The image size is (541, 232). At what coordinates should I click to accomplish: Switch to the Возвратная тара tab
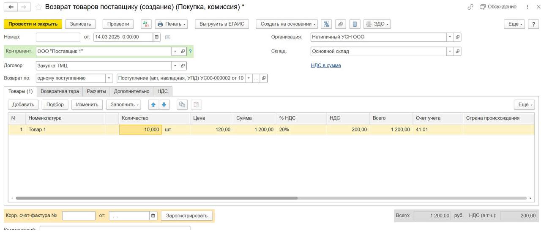[x=60, y=91]
